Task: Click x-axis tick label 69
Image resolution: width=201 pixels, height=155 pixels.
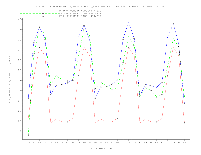Action: (157, 142)
